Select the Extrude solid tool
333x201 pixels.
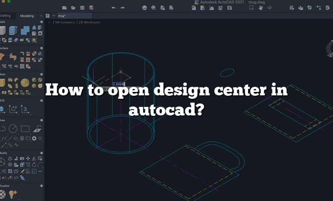coord(13,30)
